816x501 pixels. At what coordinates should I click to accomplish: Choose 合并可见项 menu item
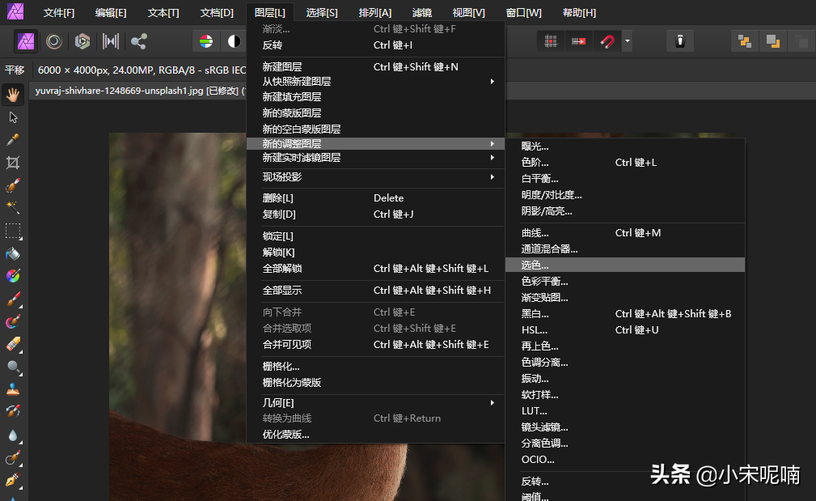(375, 344)
